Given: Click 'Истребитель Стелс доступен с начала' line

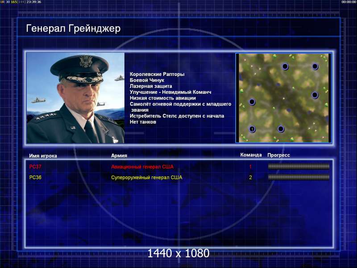Looking at the screenshot, I should (177, 116).
